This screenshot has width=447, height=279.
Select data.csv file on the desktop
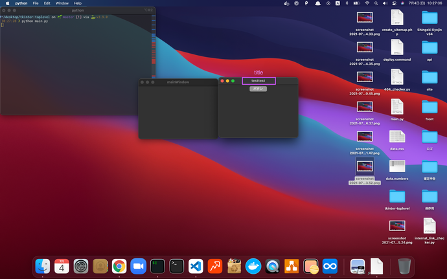[397, 137]
